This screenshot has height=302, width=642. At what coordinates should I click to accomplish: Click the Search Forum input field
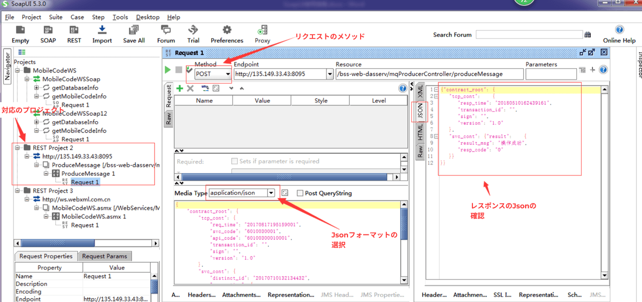click(x=529, y=35)
